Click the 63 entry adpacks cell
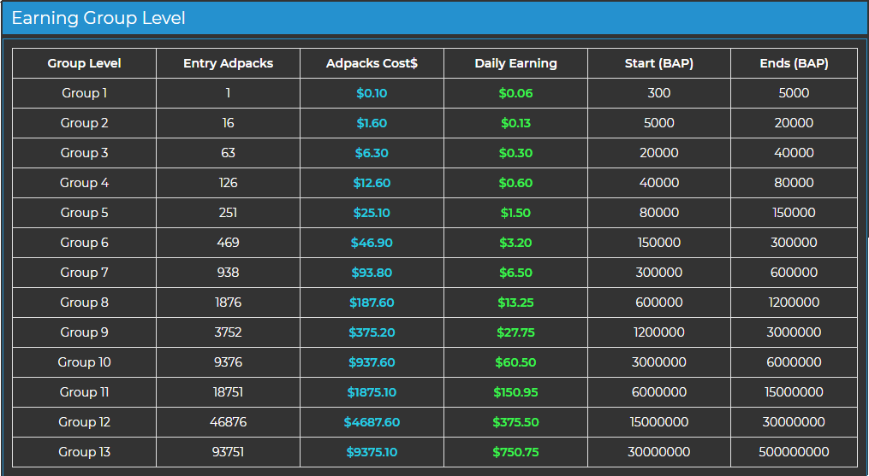Viewport: 869px width, 476px height. point(228,153)
